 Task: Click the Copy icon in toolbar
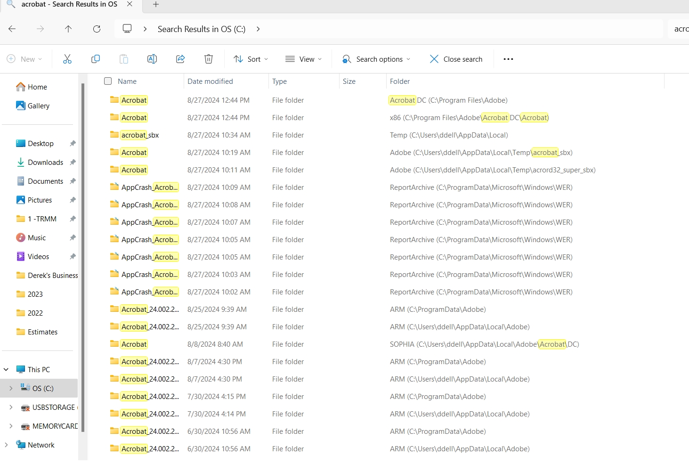click(95, 59)
